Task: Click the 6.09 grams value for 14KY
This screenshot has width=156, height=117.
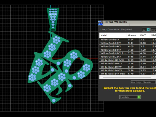Action: pos(131,46)
